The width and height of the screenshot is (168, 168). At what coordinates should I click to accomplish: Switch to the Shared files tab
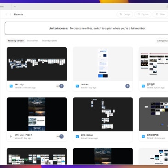pyautogui.click(x=33, y=41)
